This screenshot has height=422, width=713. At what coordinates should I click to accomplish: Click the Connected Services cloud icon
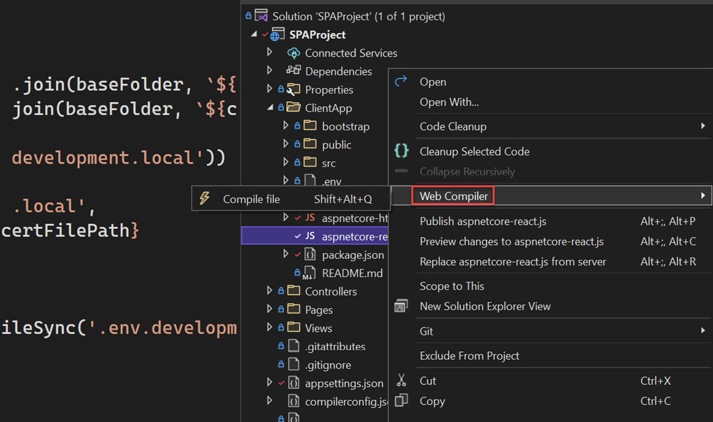point(293,53)
